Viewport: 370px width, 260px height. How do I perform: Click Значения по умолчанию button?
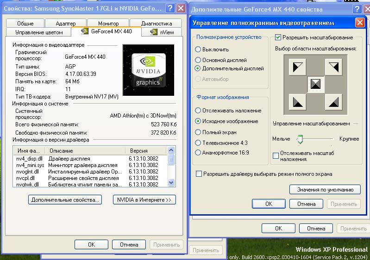tap(325, 190)
